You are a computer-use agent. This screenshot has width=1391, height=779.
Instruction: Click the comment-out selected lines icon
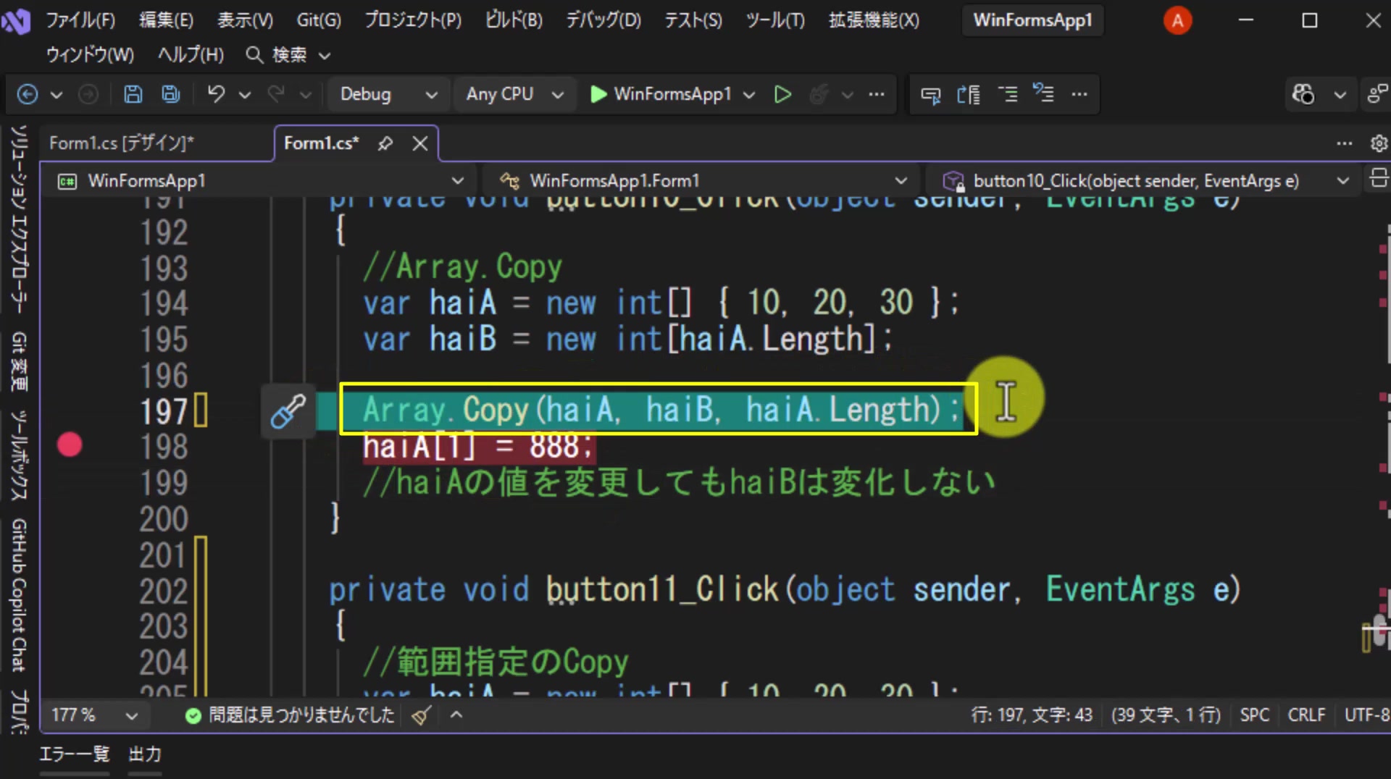coord(1008,94)
